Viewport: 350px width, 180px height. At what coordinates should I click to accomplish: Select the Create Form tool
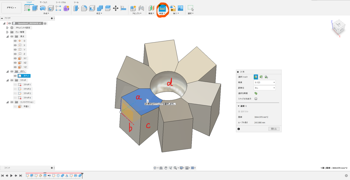click(66, 8)
